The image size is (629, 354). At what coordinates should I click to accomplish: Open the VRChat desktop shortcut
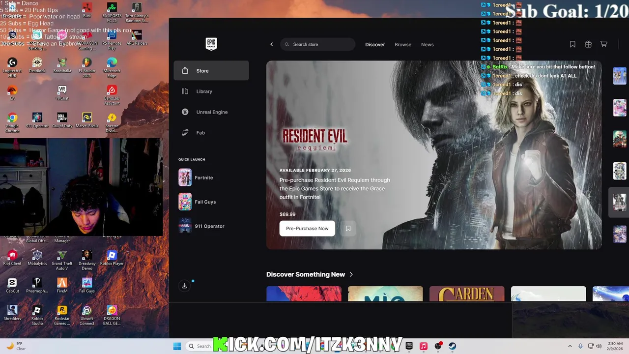coord(62,93)
